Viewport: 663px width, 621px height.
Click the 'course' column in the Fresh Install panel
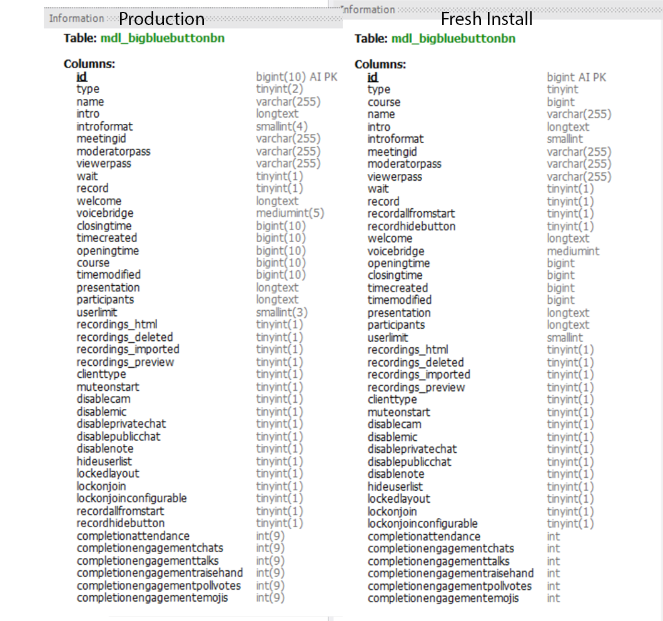[x=384, y=103]
